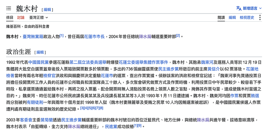This screenshot has height=135, width=268.
Task: Open 民主進步黨 link in the 1992 paragraph
Action: 168,69
